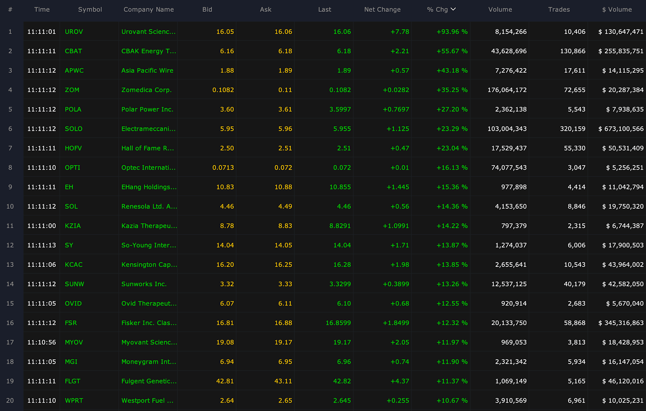Click the 0.0713 bid price

click(223, 168)
